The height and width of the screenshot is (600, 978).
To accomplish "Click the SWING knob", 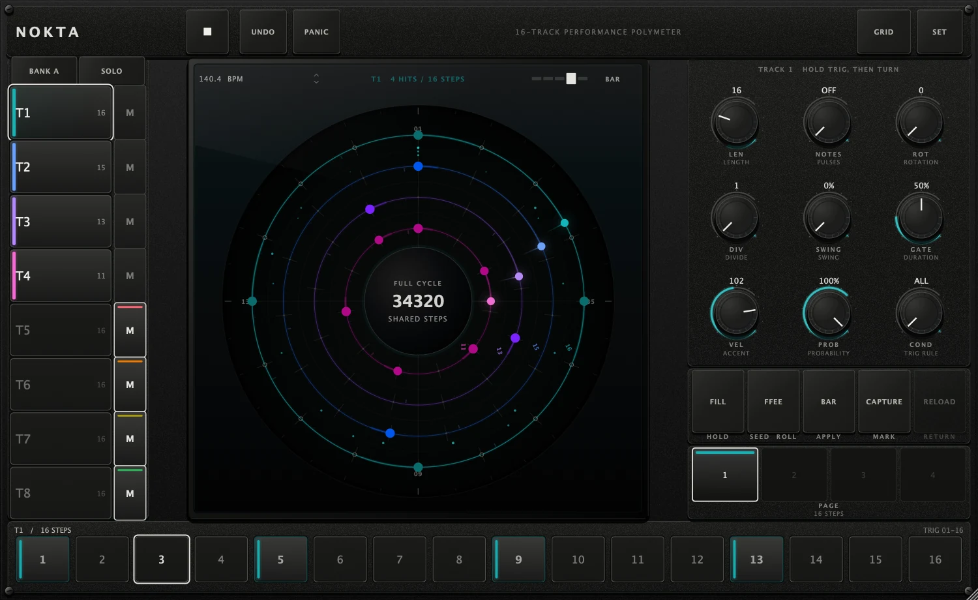I will tap(828, 218).
